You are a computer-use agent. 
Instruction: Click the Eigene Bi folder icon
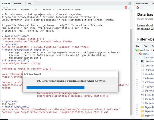142,107
